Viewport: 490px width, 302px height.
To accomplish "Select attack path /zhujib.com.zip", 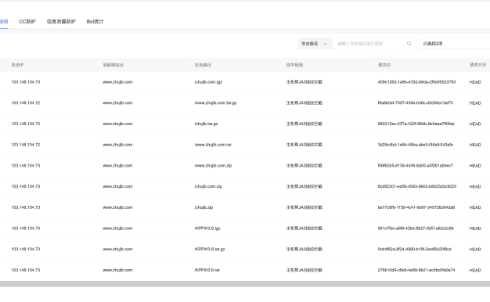I will click(x=208, y=187).
